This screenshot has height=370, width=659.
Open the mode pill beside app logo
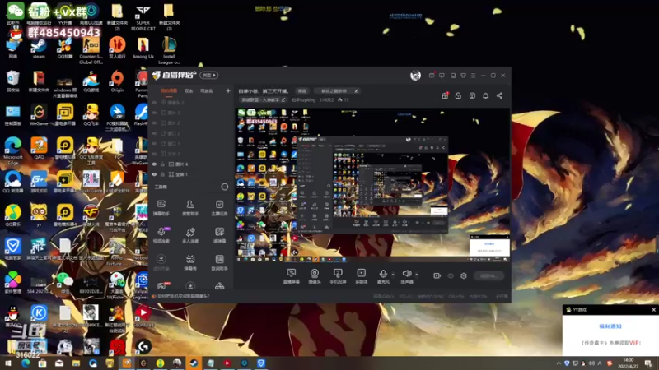click(209, 76)
